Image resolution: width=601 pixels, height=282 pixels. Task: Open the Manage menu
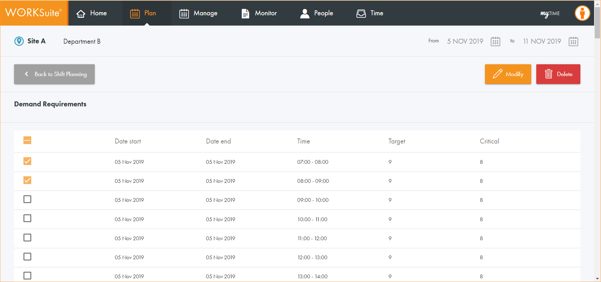pyautogui.click(x=198, y=13)
